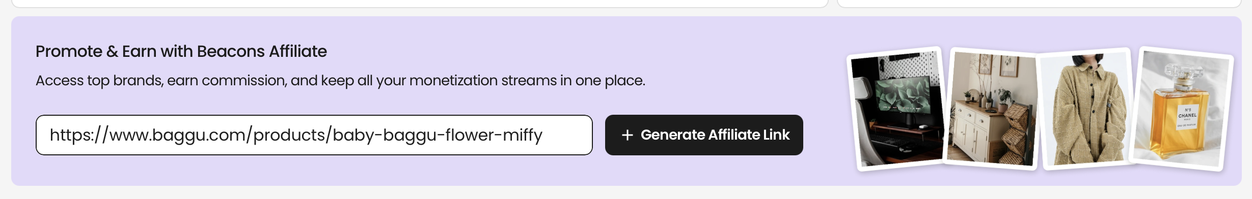Click the "Access top brands" description text
1252x199 pixels.
[x=340, y=81]
